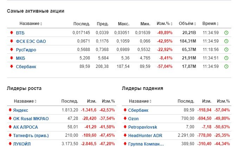Open the Татнефть (прив.) stock page
Screen dimensions: 239x155
(x=31, y=135)
